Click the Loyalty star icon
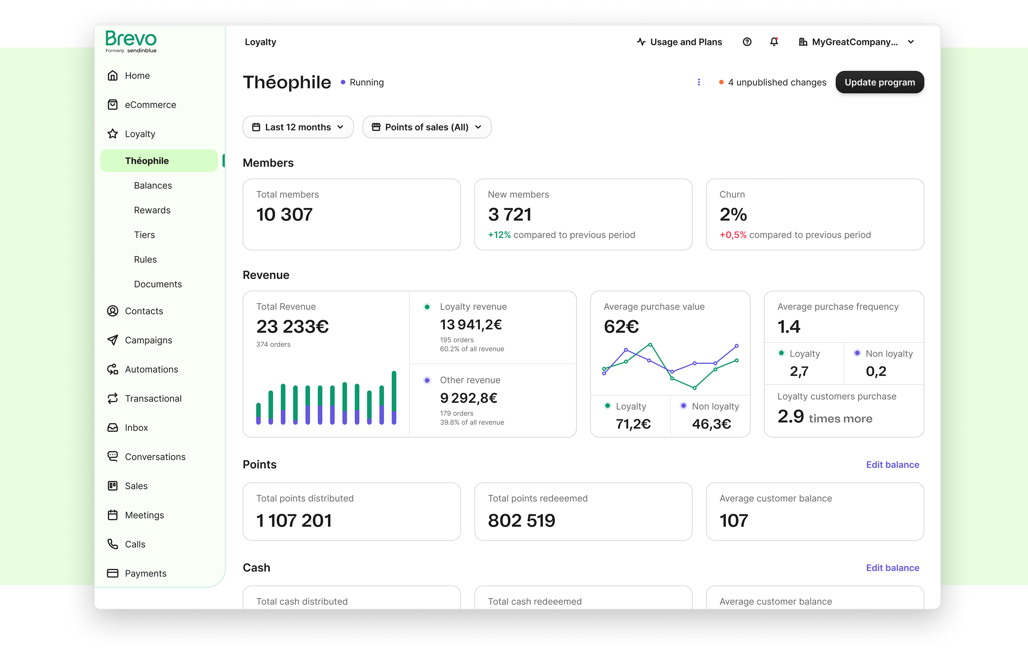This screenshot has height=652, width=1028. pyautogui.click(x=112, y=134)
